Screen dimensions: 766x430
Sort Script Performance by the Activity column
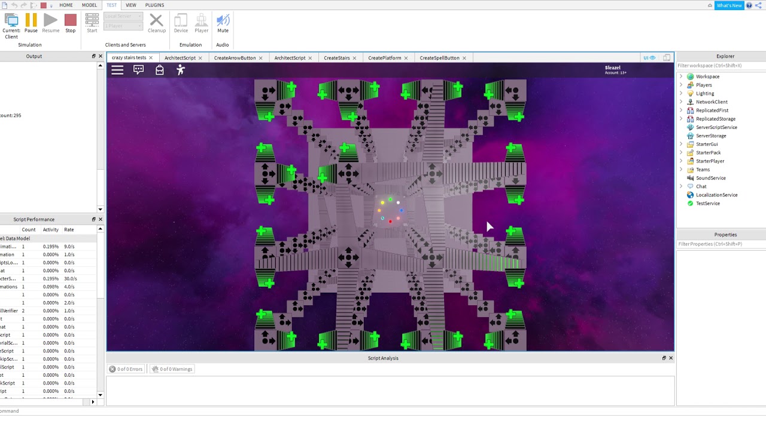pos(50,229)
